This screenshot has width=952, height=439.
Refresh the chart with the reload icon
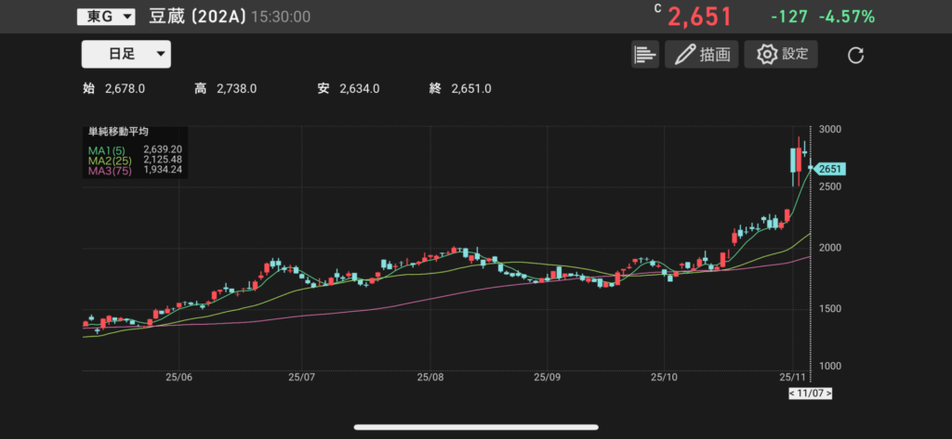(x=855, y=56)
